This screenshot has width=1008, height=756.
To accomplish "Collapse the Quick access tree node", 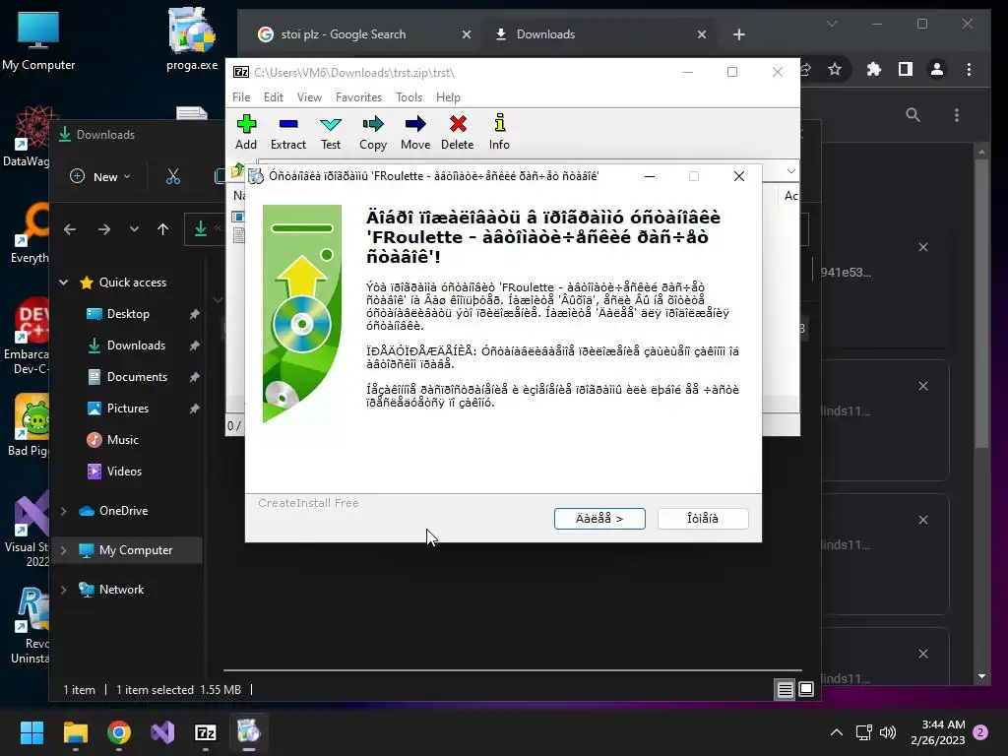I will [x=64, y=283].
